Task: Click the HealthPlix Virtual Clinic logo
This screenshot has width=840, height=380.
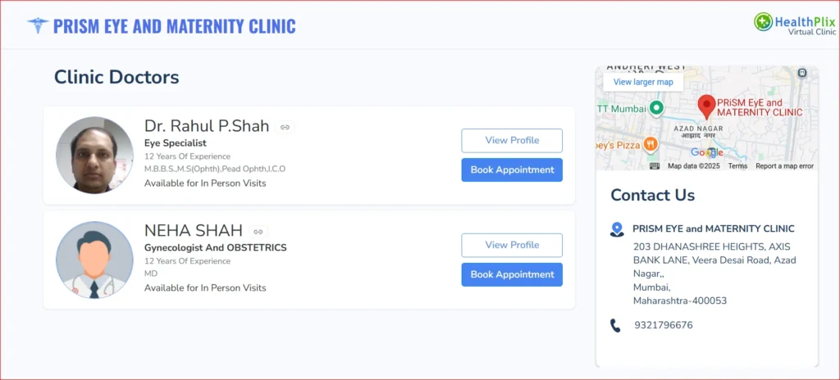Action: pos(794,24)
